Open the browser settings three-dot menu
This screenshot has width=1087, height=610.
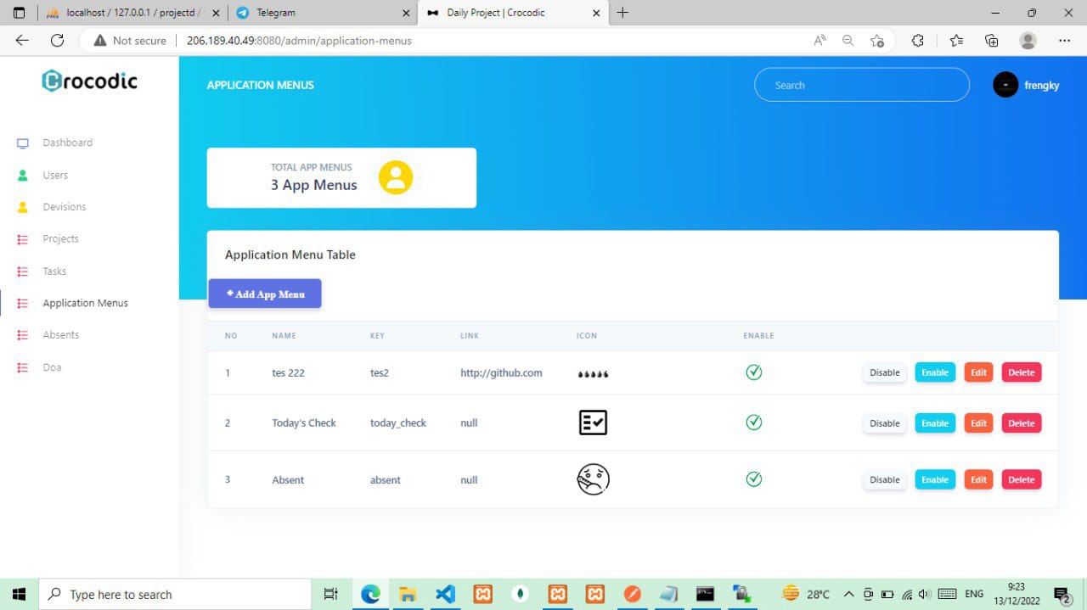pyautogui.click(x=1064, y=40)
